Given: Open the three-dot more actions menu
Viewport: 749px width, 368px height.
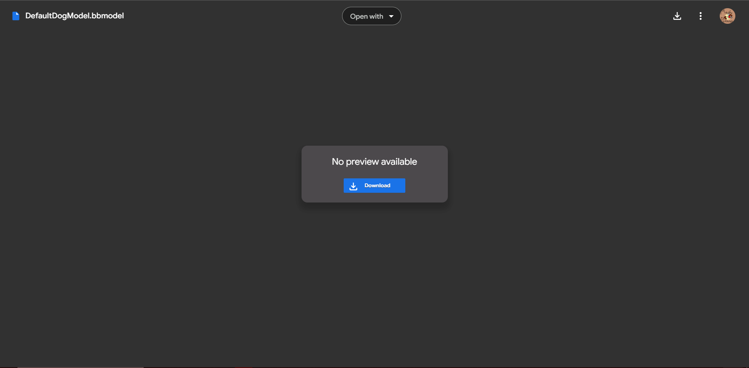Looking at the screenshot, I should [x=701, y=16].
